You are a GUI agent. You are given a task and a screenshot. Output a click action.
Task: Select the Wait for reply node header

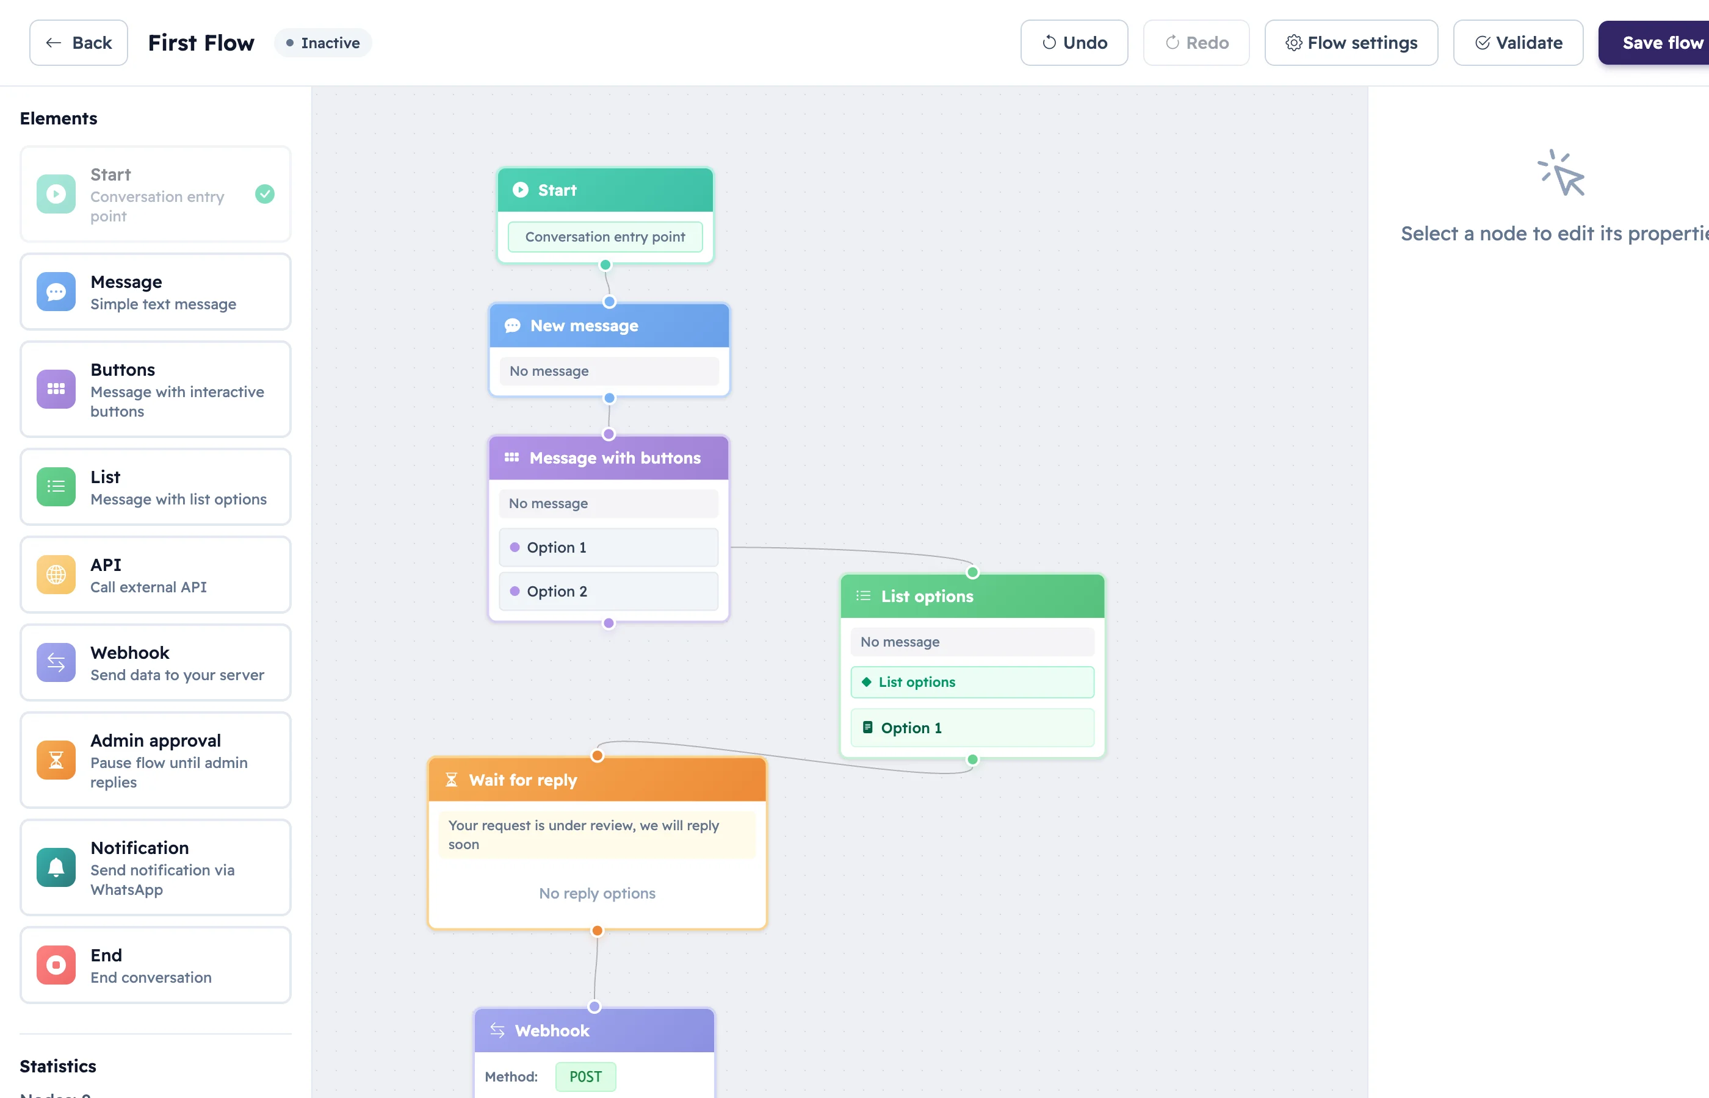click(x=597, y=780)
